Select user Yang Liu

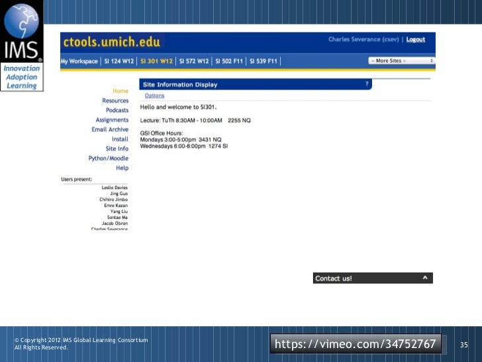coord(119,211)
